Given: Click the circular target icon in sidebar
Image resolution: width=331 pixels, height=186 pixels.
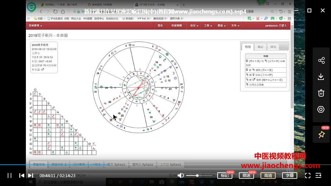Looking at the screenshot, I should coord(321,109).
